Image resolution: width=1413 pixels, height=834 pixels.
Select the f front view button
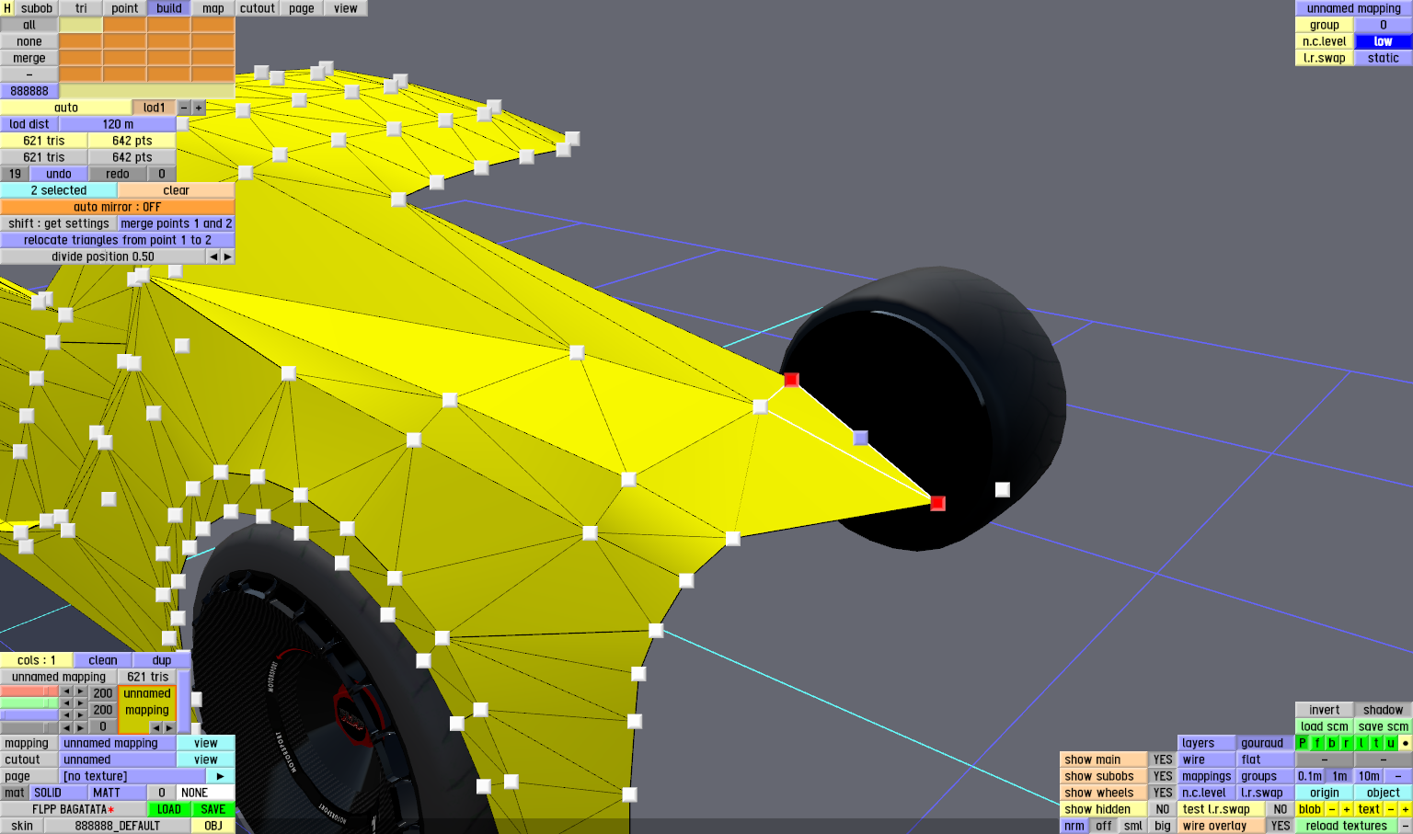tap(1317, 743)
